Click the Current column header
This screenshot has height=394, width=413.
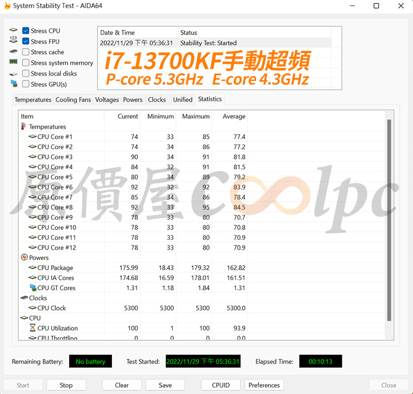122,116
